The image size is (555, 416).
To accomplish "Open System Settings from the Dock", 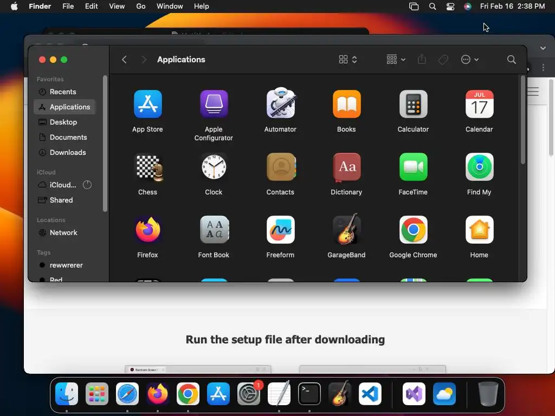I will 249,394.
